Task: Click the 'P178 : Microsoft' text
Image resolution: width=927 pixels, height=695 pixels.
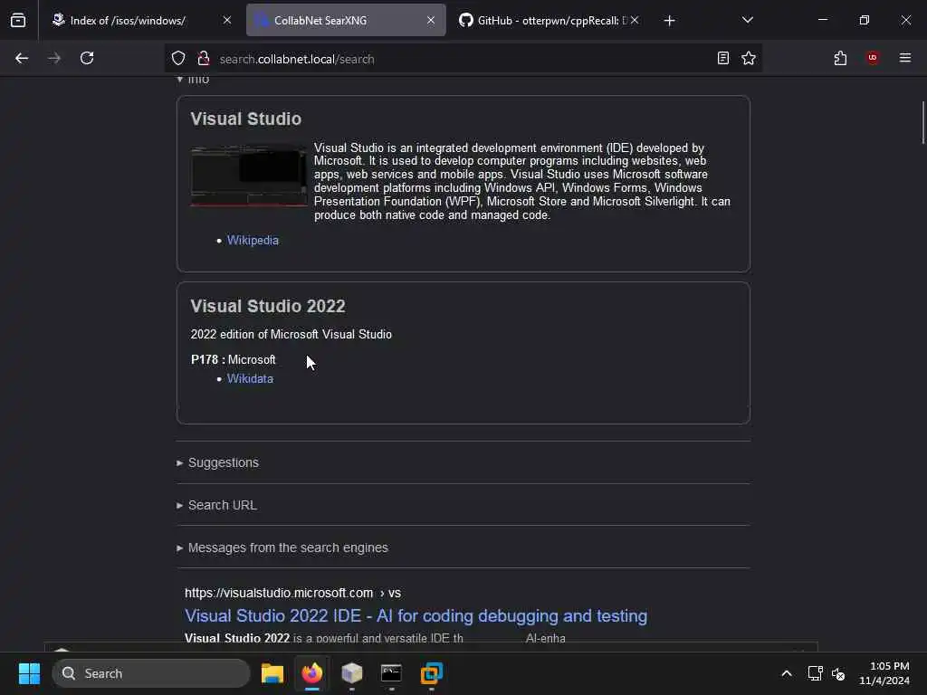Action: tap(234, 359)
